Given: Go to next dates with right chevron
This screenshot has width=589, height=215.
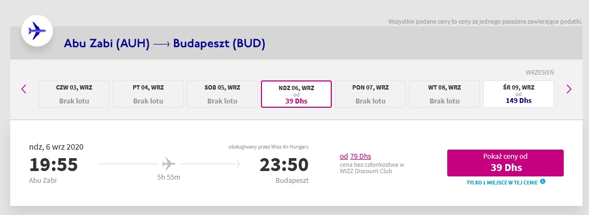Looking at the screenshot, I should 569,89.
